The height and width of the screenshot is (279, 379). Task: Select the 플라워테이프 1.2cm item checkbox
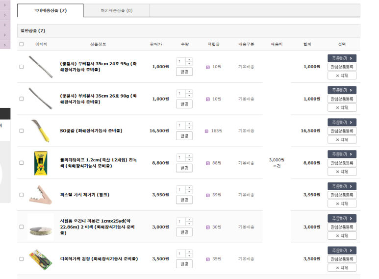pos(22,163)
